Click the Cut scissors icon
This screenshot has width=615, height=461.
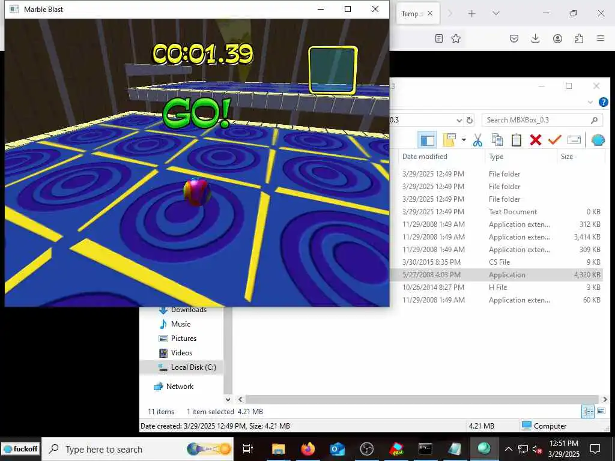tap(477, 140)
